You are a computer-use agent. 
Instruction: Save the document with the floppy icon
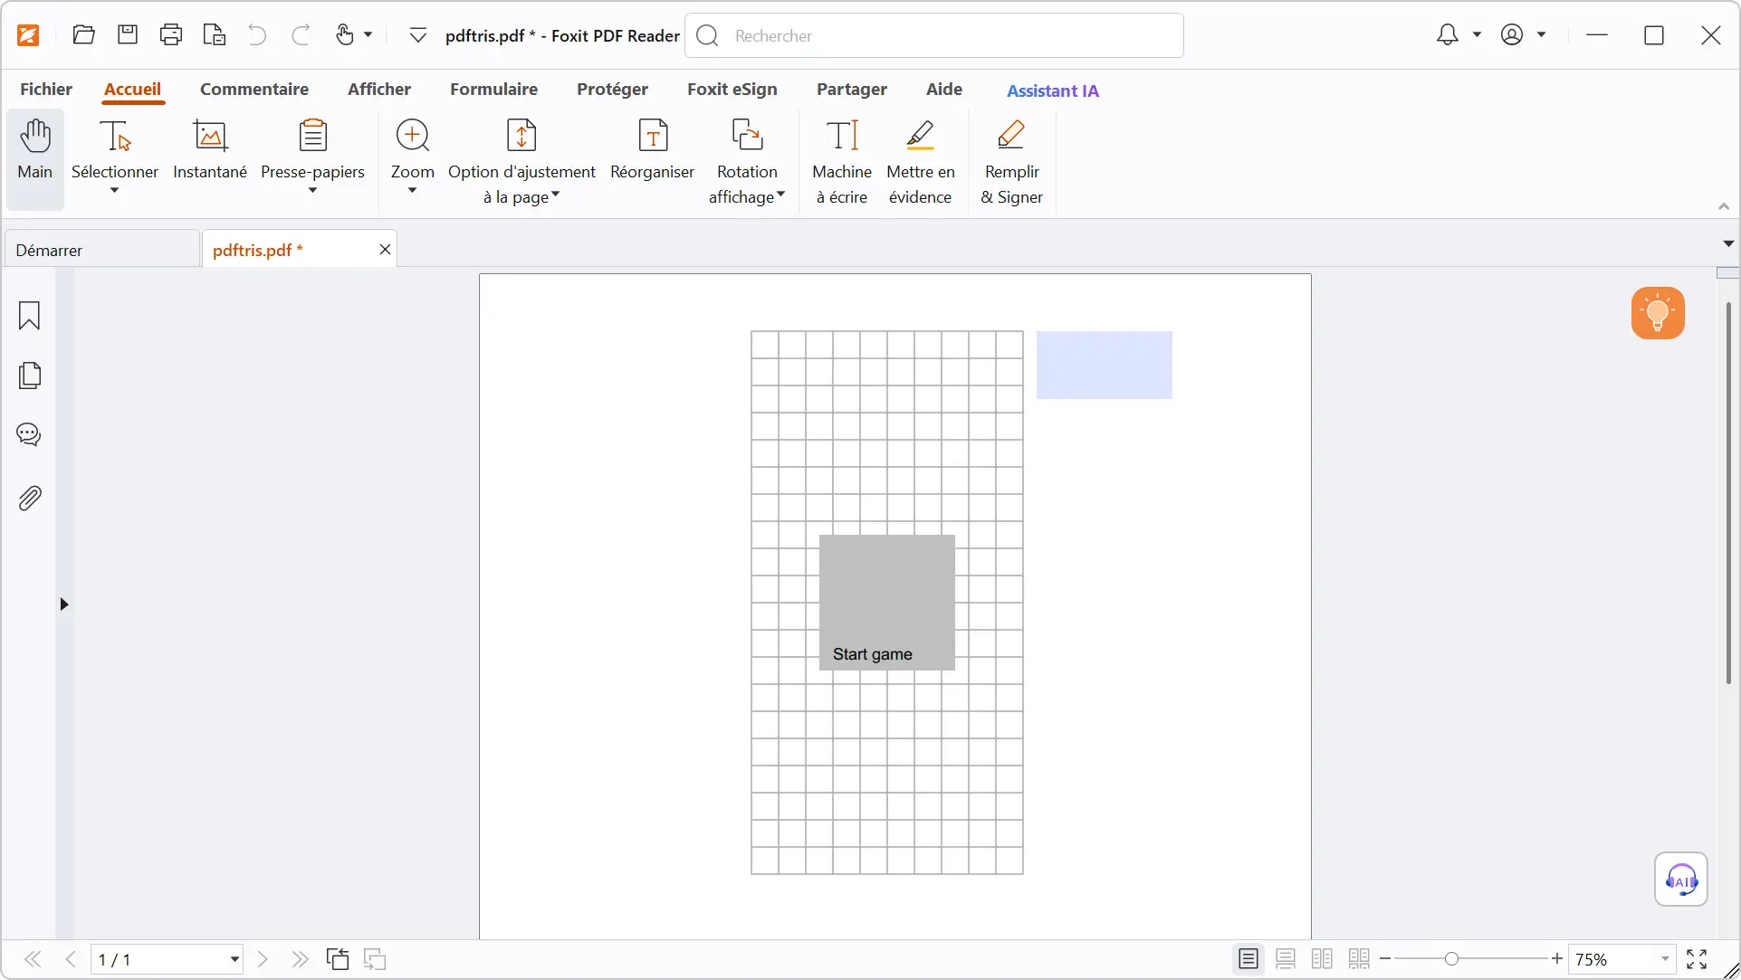point(128,35)
